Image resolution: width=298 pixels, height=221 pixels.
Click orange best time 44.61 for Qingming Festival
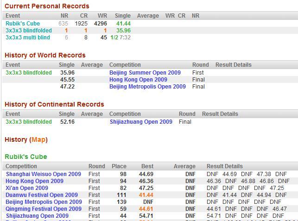point(146,208)
